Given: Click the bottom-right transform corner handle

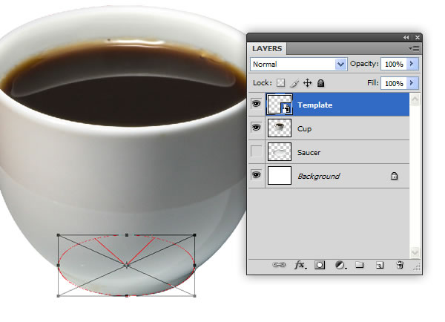Looking at the screenshot, I should pos(194,296).
